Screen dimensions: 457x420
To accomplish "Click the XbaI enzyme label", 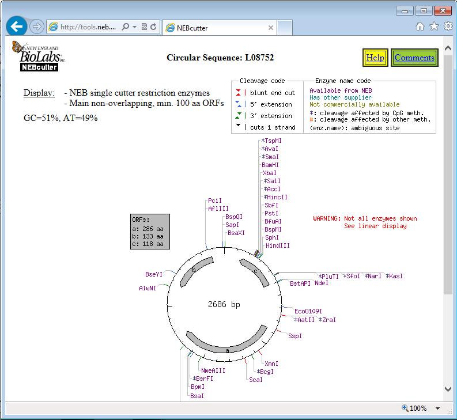I will coord(270,173).
